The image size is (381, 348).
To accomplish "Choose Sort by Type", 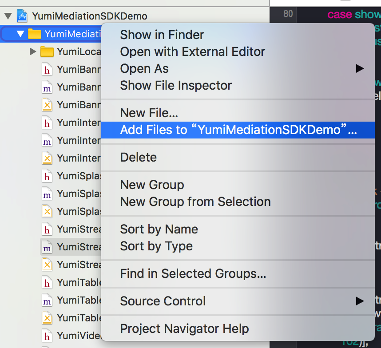I will 238,246.
